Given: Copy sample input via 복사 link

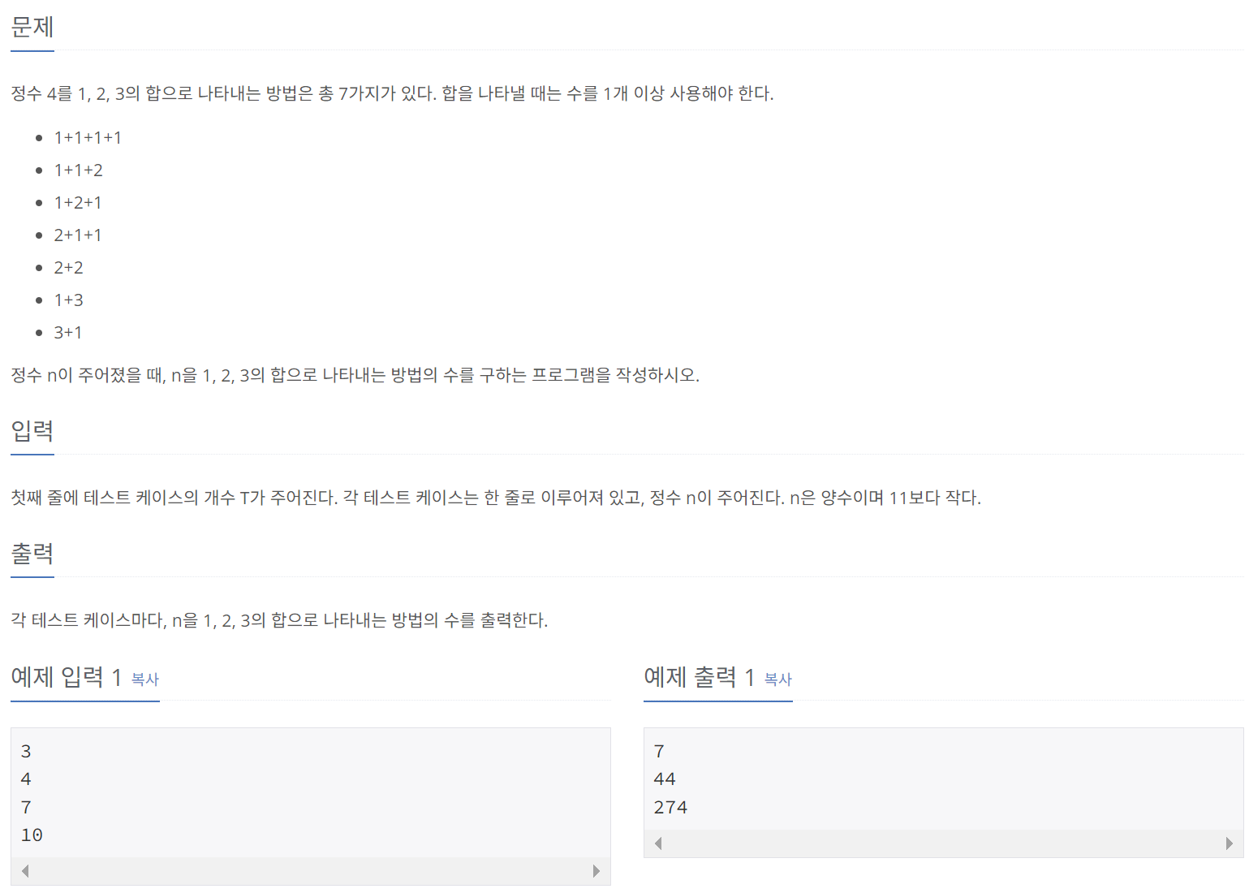Looking at the screenshot, I should tap(145, 679).
